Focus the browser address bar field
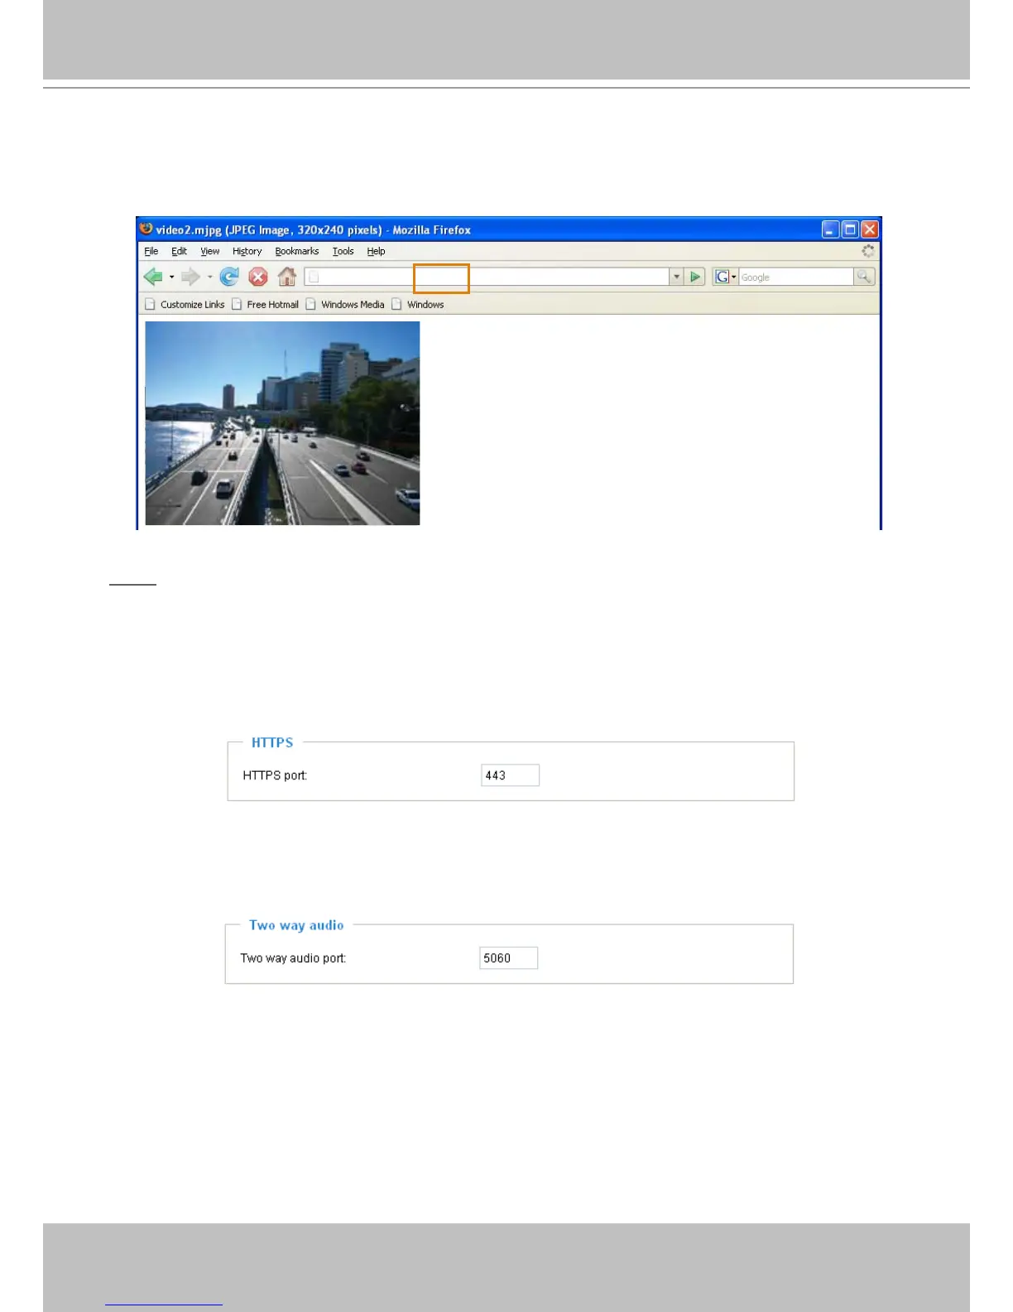Screen dimensions: 1013x1312 [487, 277]
